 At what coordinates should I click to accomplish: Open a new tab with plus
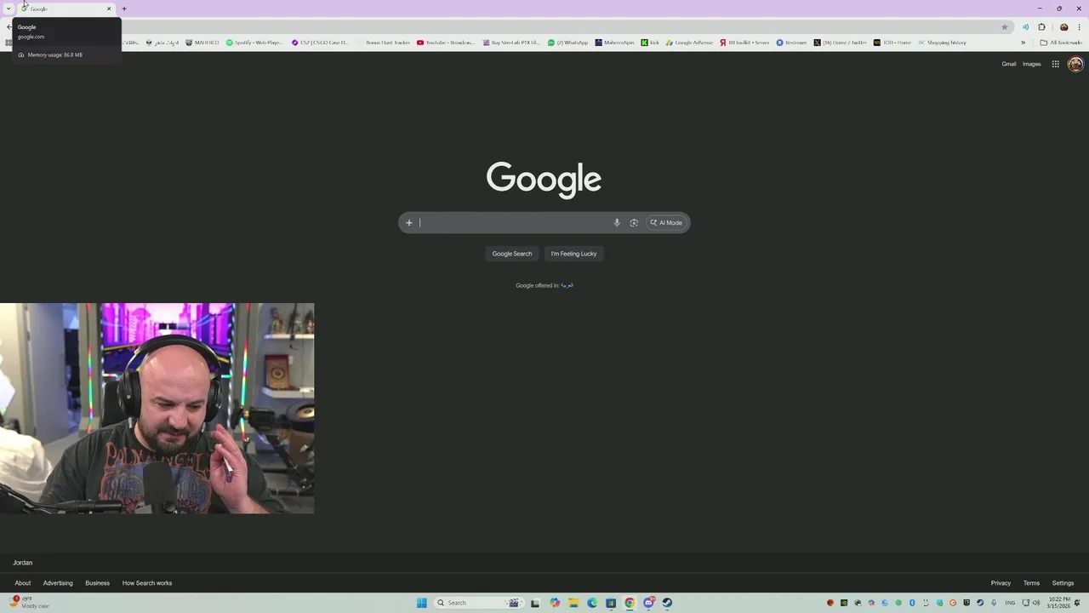coord(124,9)
